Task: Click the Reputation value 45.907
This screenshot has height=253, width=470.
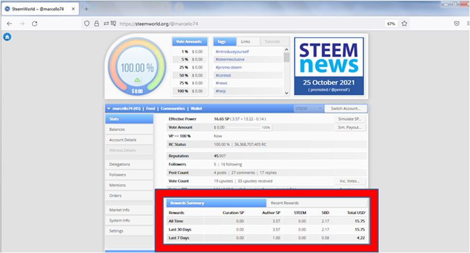Action: pyautogui.click(x=220, y=156)
